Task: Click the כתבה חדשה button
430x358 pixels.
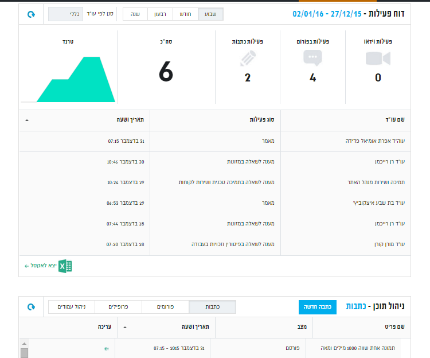Action: point(317,307)
